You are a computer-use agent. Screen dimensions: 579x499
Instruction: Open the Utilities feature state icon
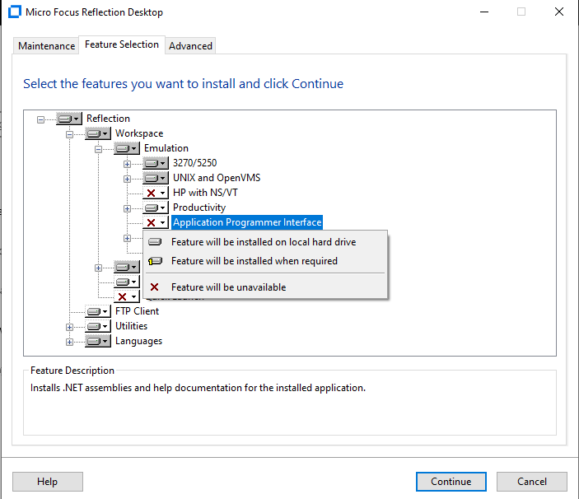(97, 326)
